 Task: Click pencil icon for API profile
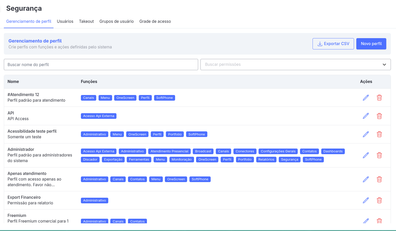coord(366,116)
